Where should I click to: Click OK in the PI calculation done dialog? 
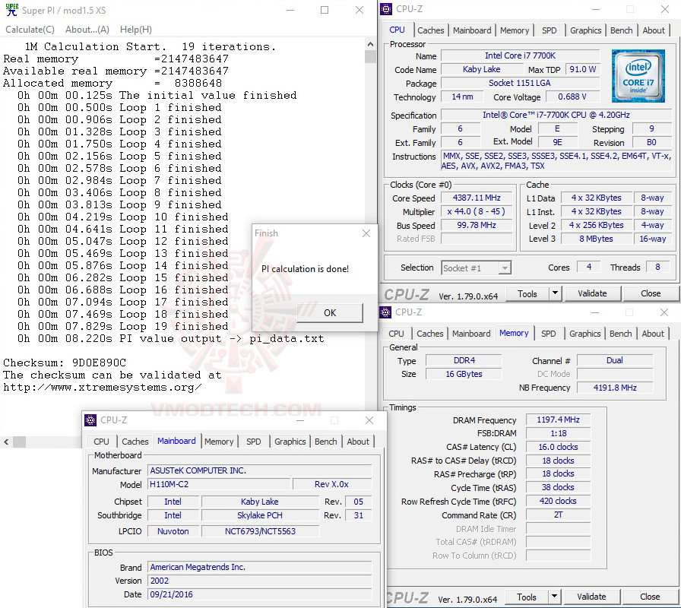330,312
